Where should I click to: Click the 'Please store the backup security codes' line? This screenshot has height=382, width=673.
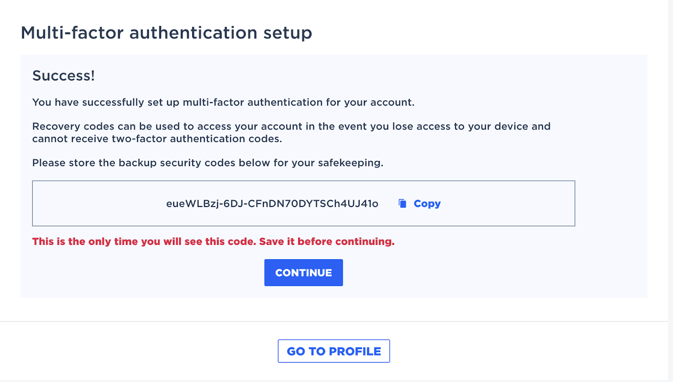click(208, 163)
